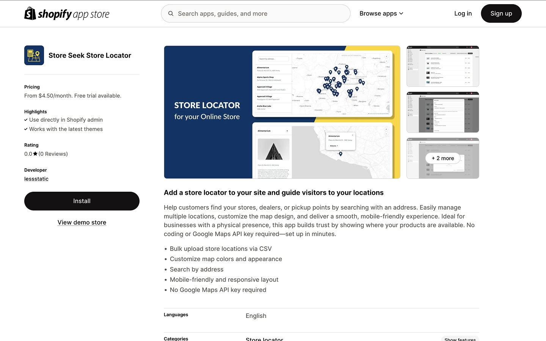This screenshot has height=341, width=546.
Task: Click the Store Seek Store Locator app icon
Action: tap(34, 55)
